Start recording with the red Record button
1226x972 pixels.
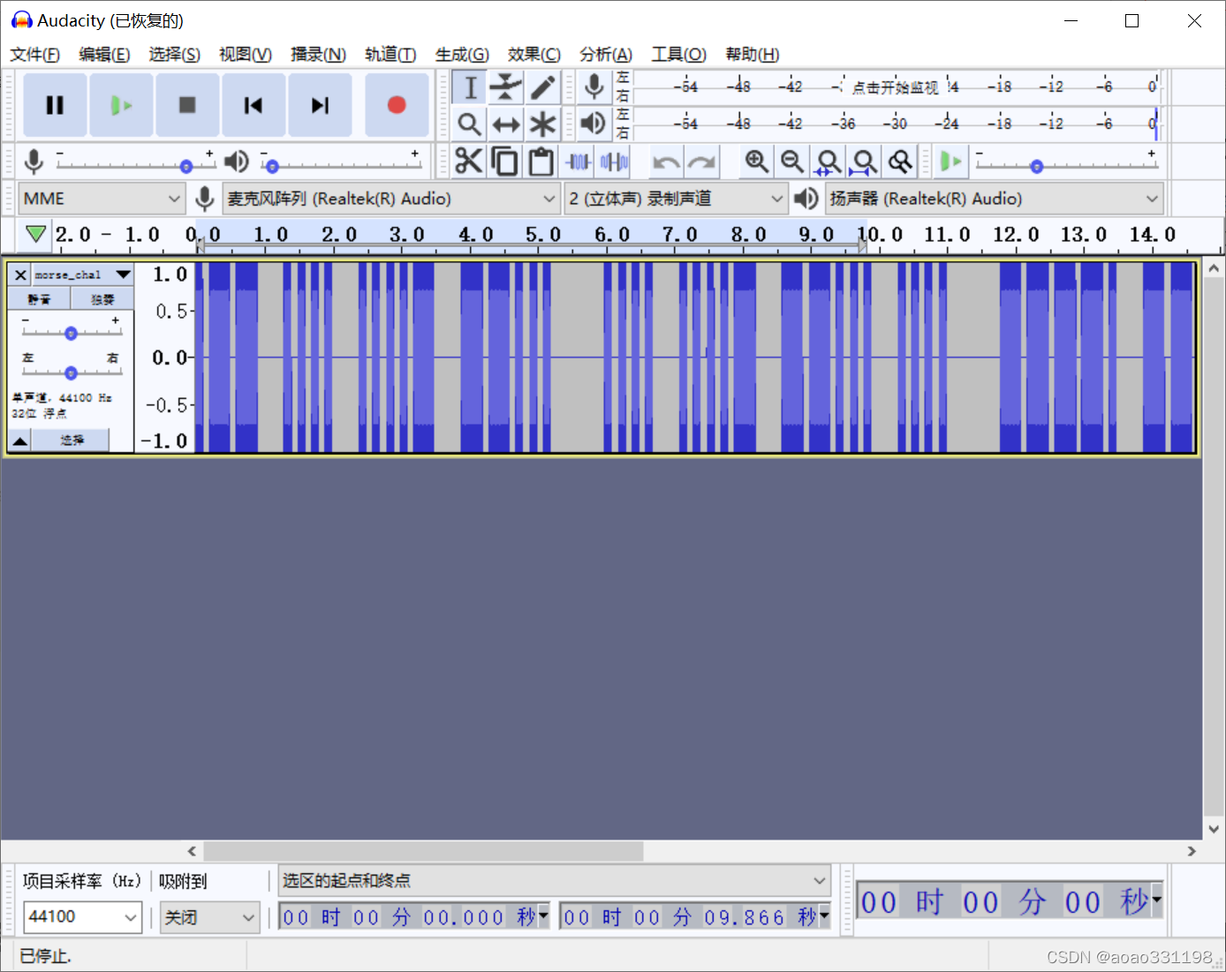pos(397,105)
